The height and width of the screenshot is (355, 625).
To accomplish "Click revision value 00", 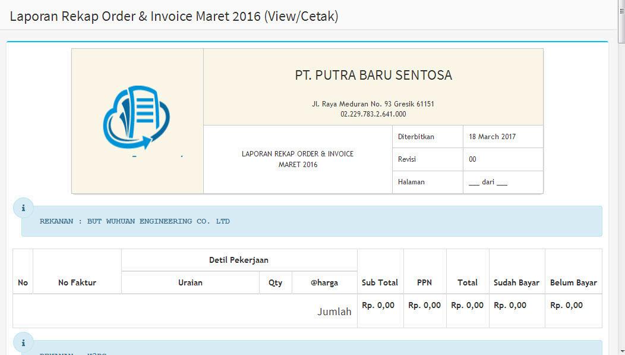I will click(472, 159).
